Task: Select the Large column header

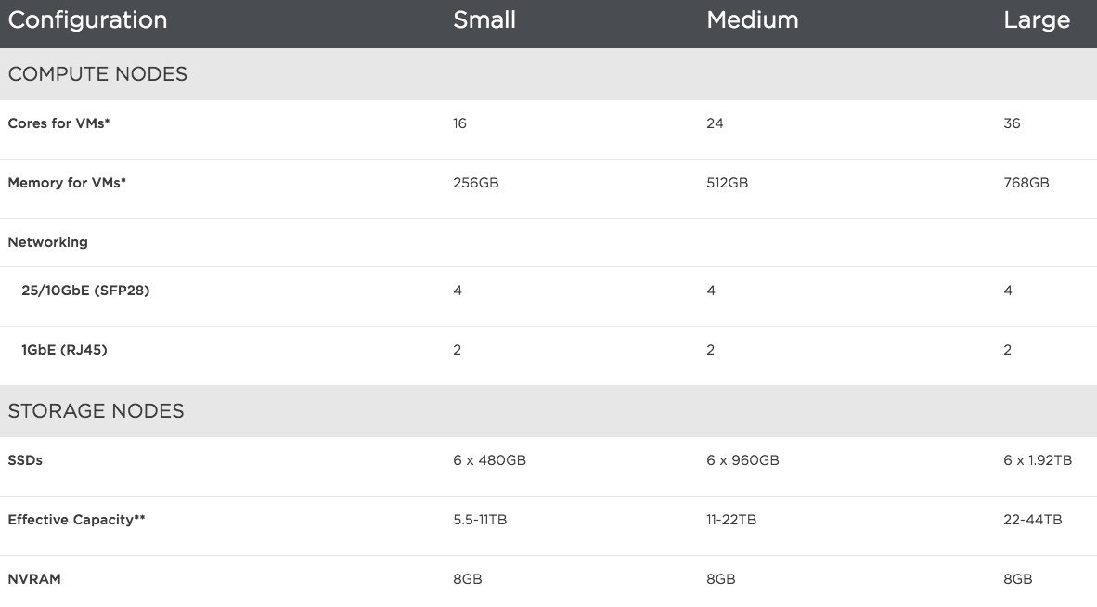Action: (1036, 20)
